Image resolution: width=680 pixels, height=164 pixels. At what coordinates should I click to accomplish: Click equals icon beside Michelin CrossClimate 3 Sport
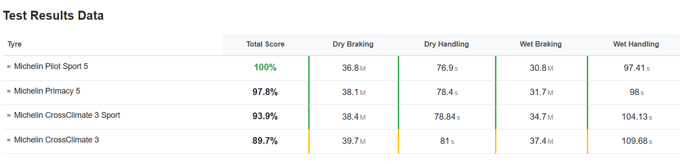(9, 116)
